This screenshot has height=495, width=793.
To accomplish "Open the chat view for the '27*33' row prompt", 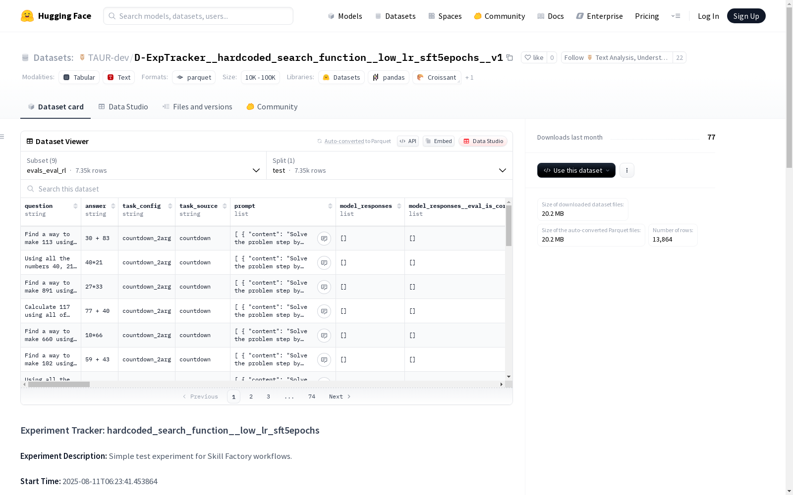I will [x=324, y=287].
